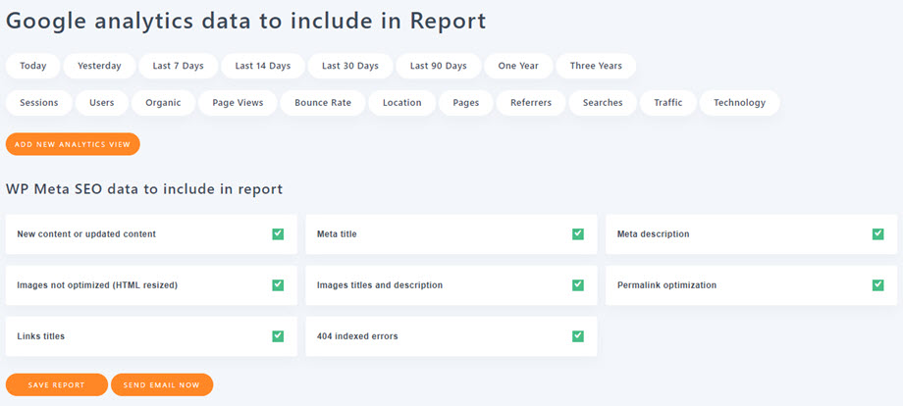Uncheck Images not optimized (HTML resized)
The height and width of the screenshot is (406, 903).
tap(278, 285)
